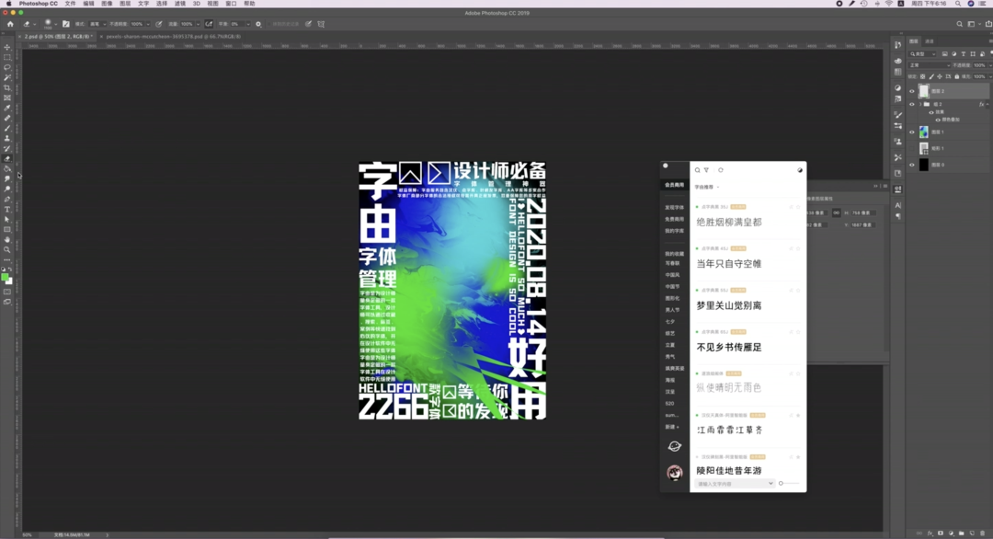Viewport: 993px width, 539px height.
Task: Open the 滤镜 menu in the menu bar
Action: coord(179,4)
